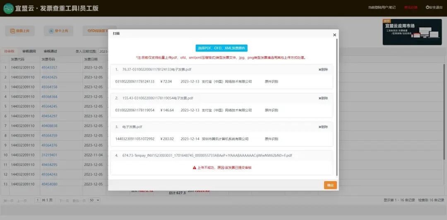Click 选择PDF、OFD、XML发票原件 button
Viewport: 447px width, 220px height.
[x=221, y=48]
